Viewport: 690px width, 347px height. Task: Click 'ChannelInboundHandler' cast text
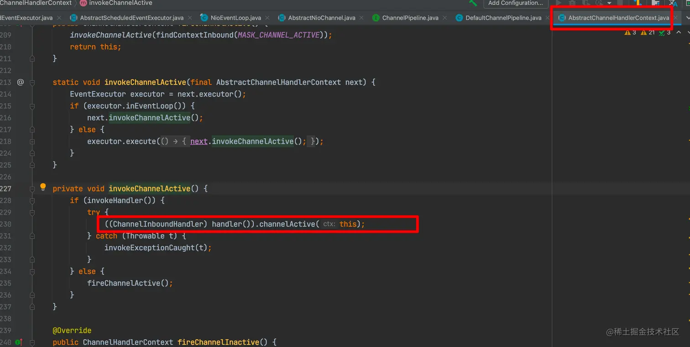(x=158, y=224)
